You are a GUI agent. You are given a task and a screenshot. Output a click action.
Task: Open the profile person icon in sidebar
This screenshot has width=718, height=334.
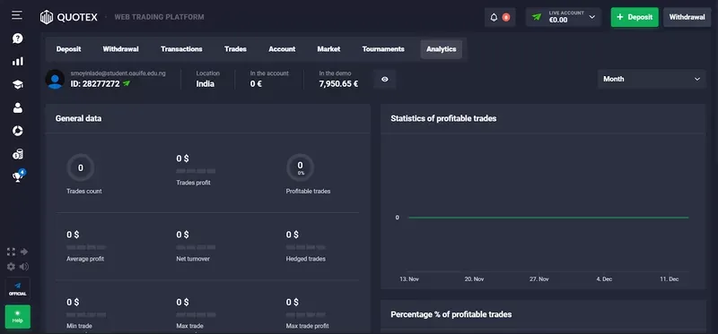pos(17,107)
